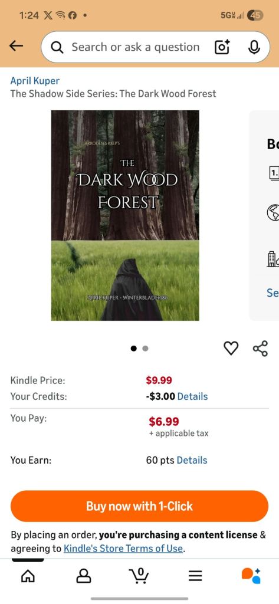Click Buy now with 1-Click button
The width and height of the screenshot is (279, 604).
click(139, 505)
